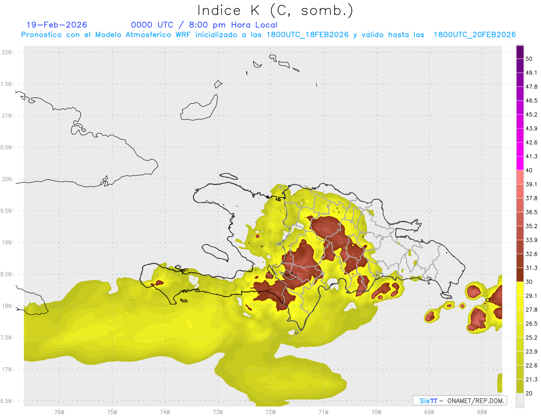The width and height of the screenshot is (541, 418).
Task: Pick the dark purple swatch above 50
Action: click(x=520, y=52)
